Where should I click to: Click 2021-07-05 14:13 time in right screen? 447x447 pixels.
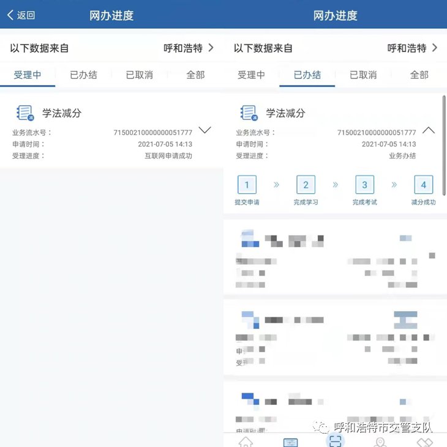[389, 144]
